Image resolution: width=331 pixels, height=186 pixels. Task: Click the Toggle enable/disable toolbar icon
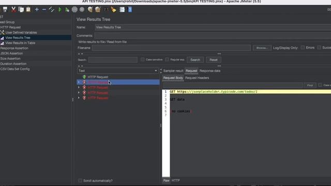coord(52,9)
